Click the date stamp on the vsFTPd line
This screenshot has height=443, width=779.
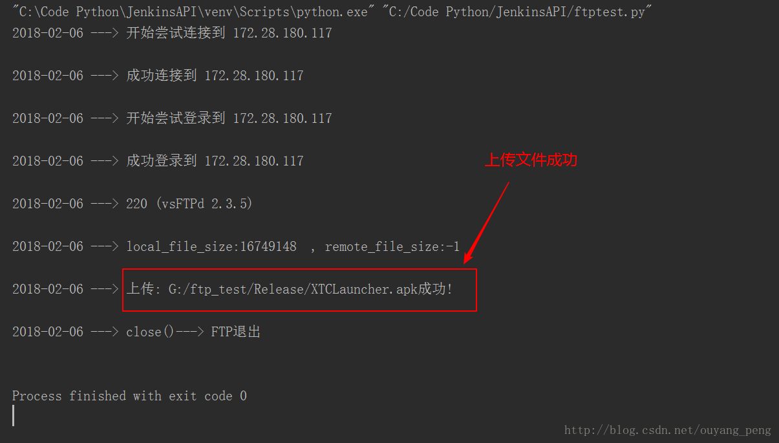[48, 204]
